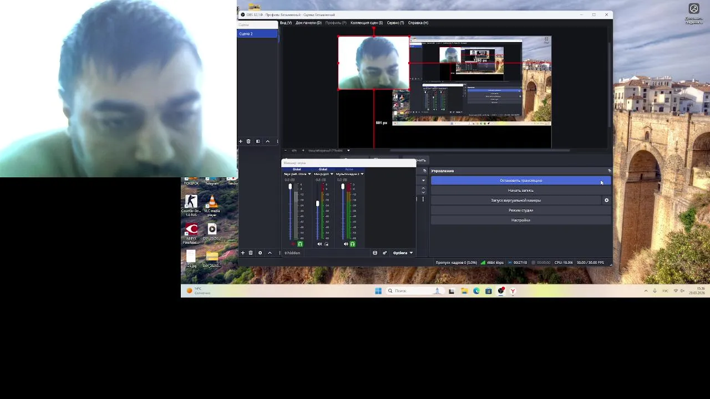This screenshot has width=710, height=399.
Task: Open preview scaling dropdown arrow
Action: point(348,150)
